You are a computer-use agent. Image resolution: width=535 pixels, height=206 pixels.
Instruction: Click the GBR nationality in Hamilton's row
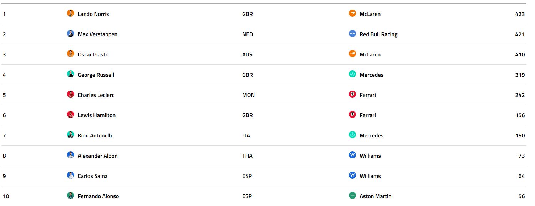pos(247,115)
